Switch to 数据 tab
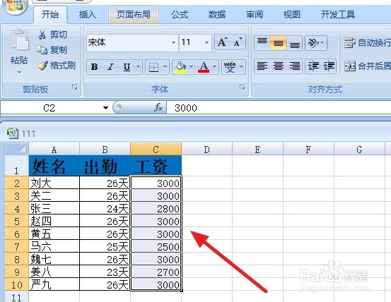391x302 pixels. (217, 14)
